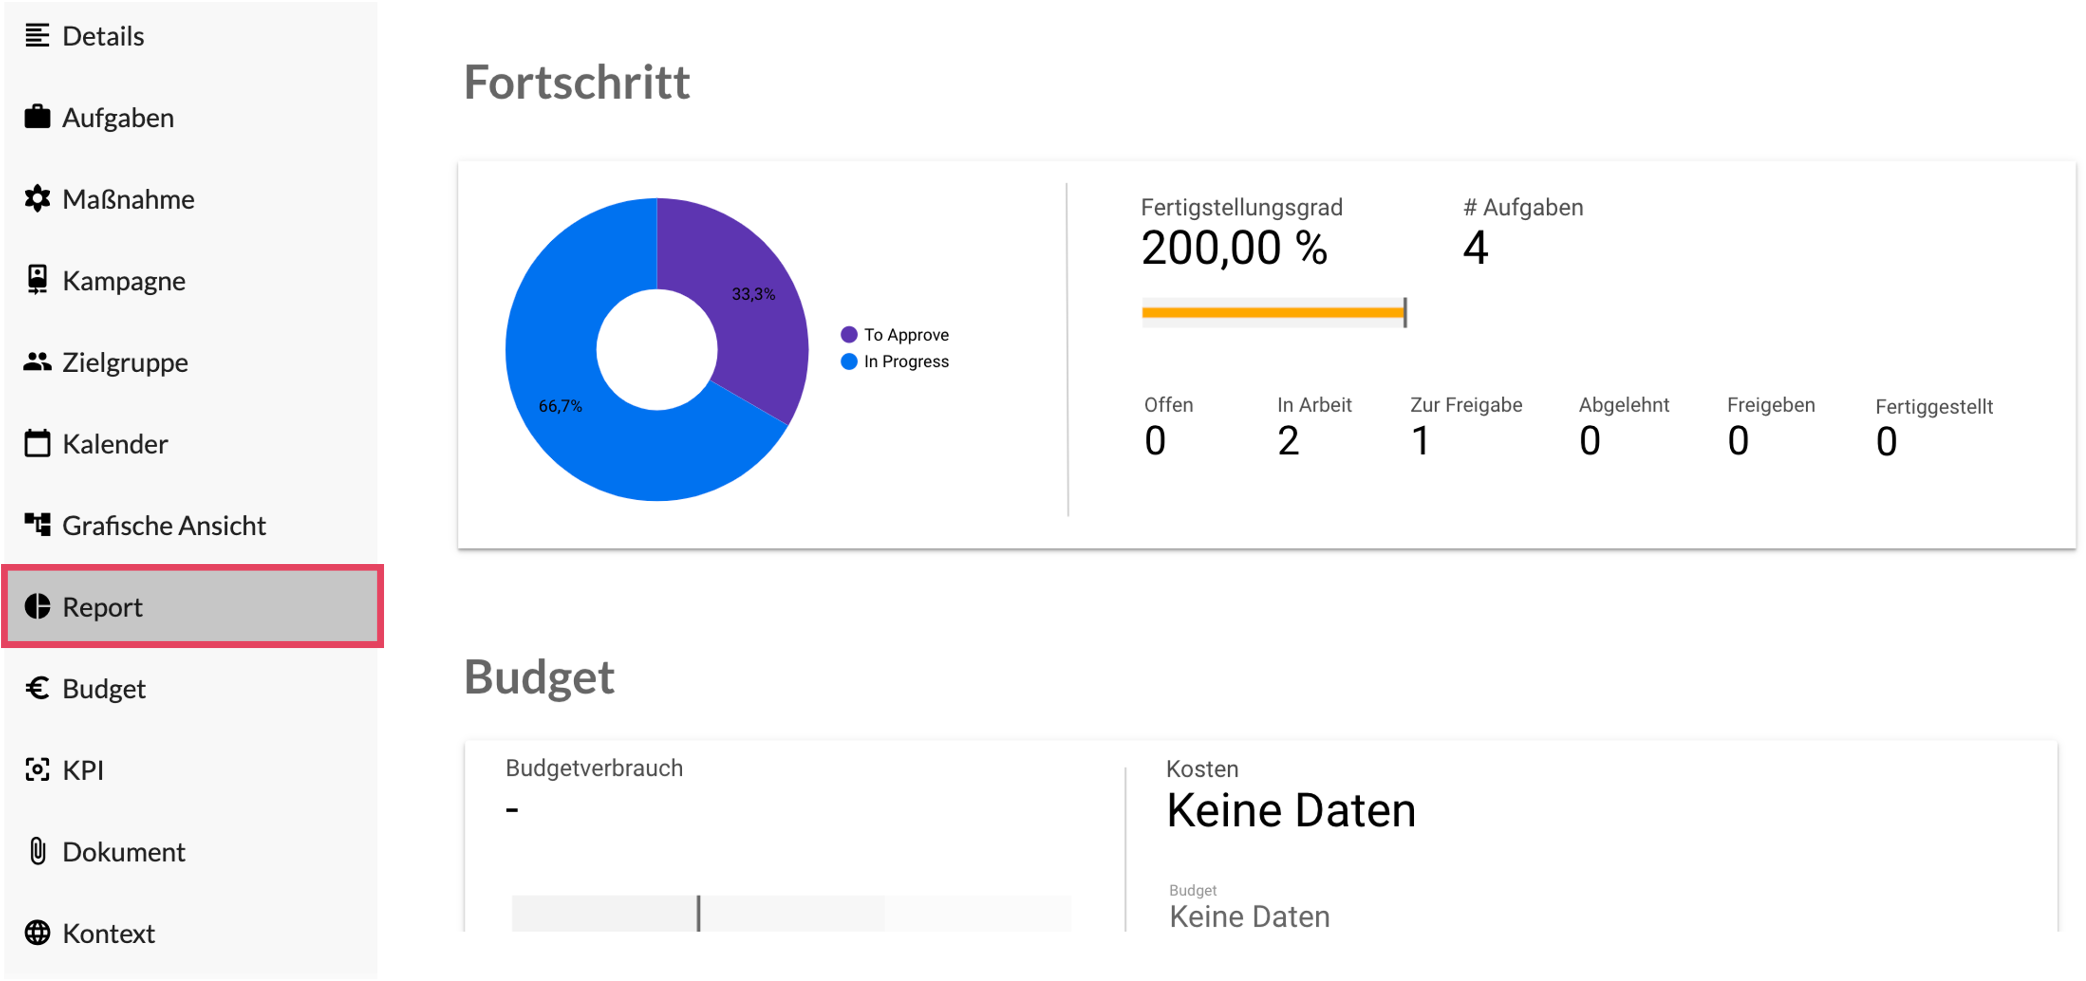The width and height of the screenshot is (2086, 981).
Task: Click the Details list icon
Action: (37, 36)
